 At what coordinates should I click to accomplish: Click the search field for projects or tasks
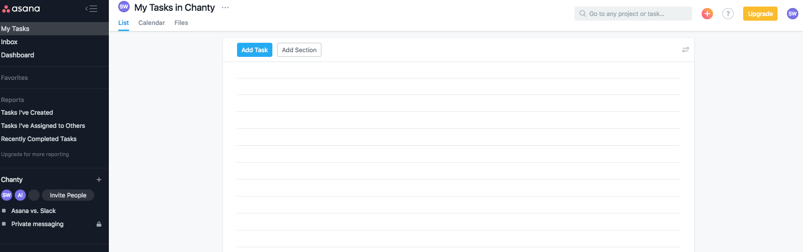coord(633,14)
